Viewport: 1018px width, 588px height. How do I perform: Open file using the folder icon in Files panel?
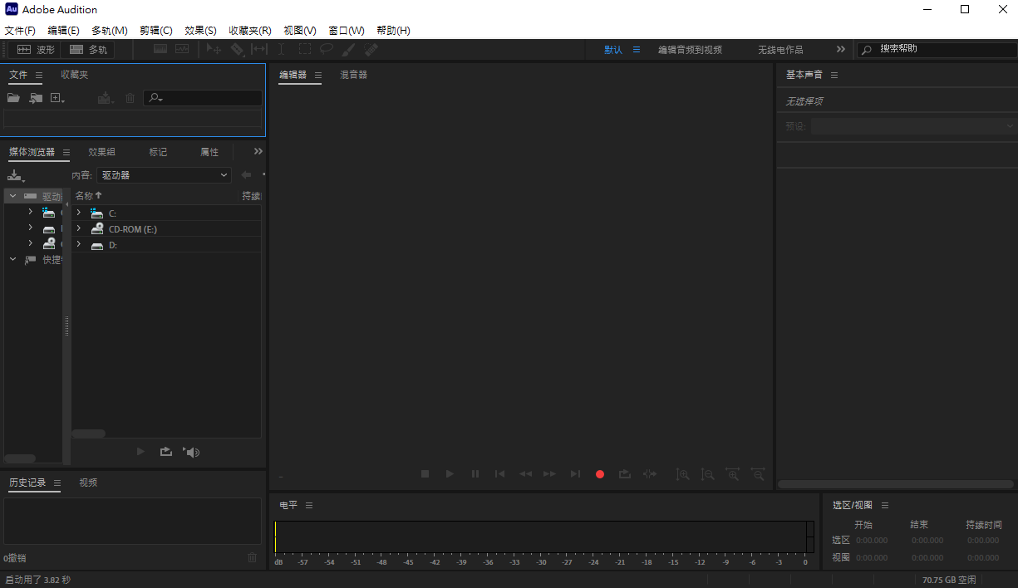(13, 98)
